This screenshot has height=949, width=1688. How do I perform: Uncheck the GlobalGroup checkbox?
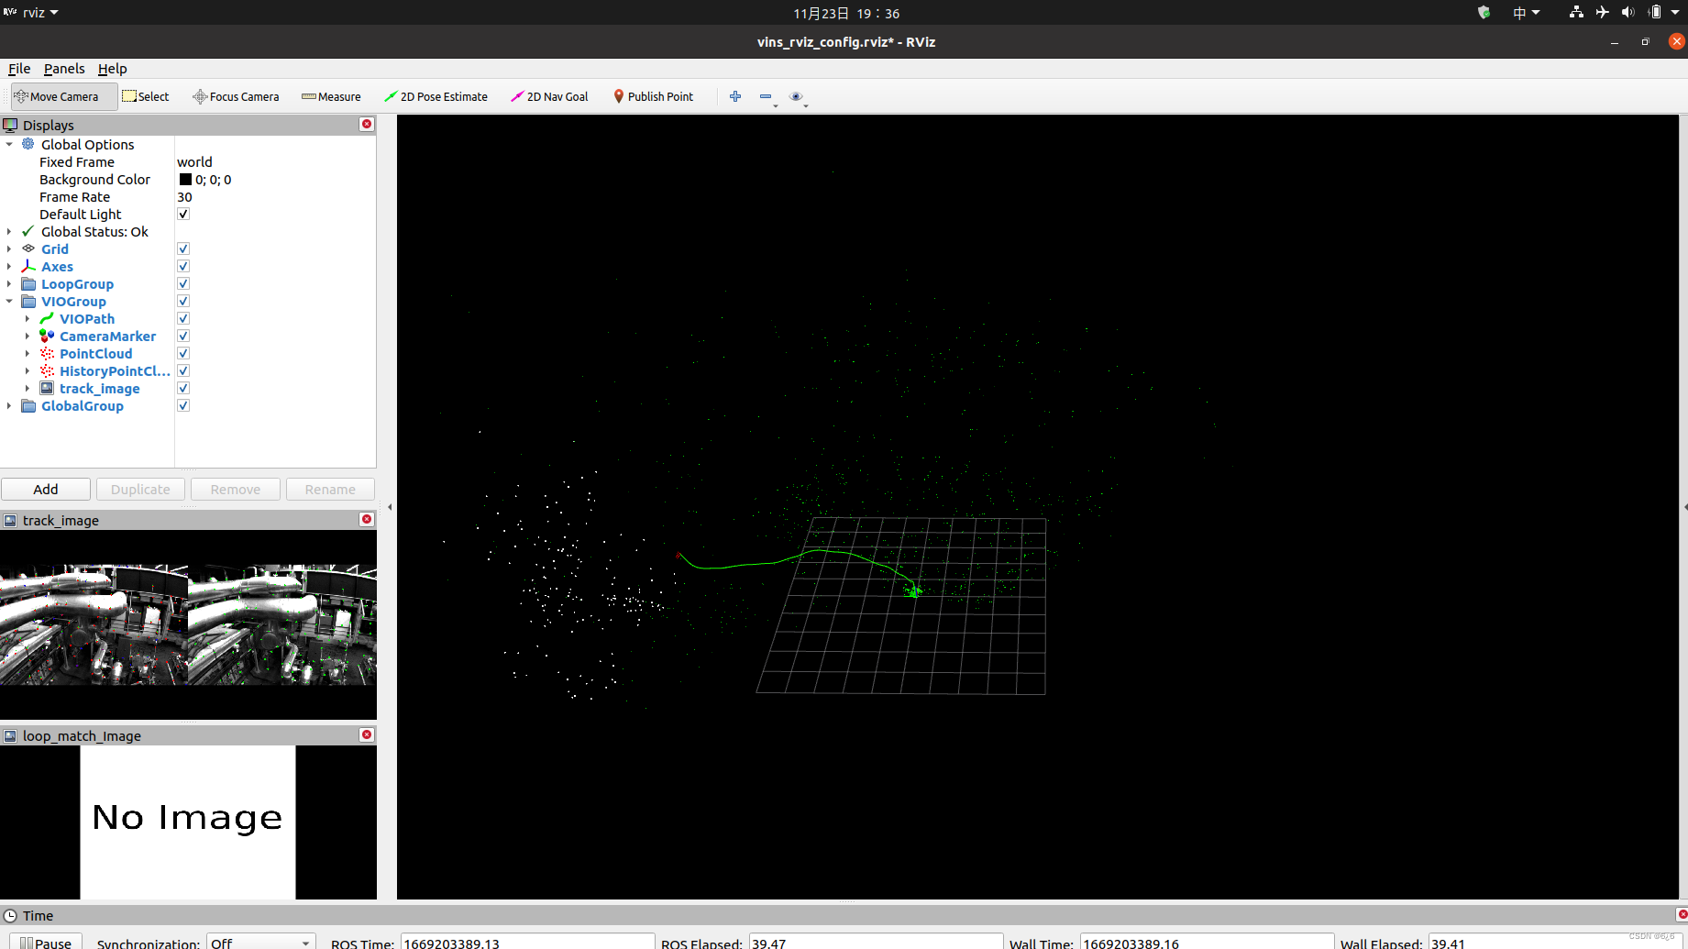point(183,405)
